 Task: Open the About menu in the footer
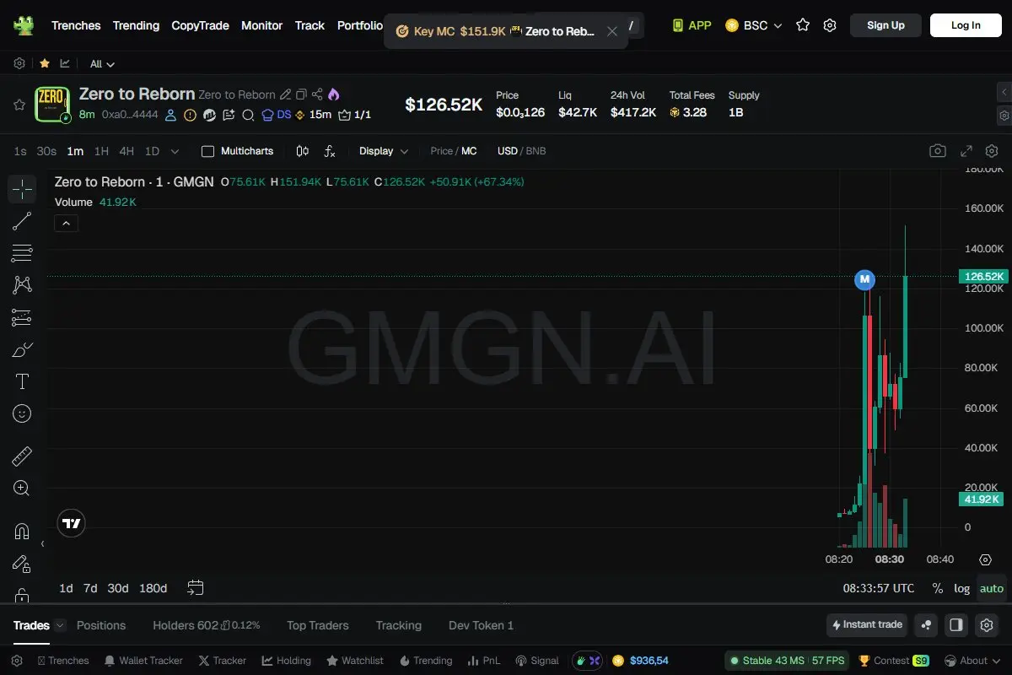972,661
